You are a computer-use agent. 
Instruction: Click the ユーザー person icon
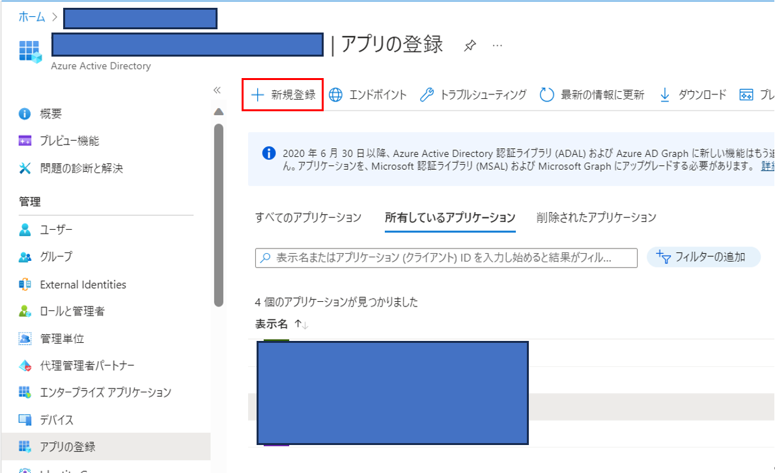pyautogui.click(x=25, y=230)
